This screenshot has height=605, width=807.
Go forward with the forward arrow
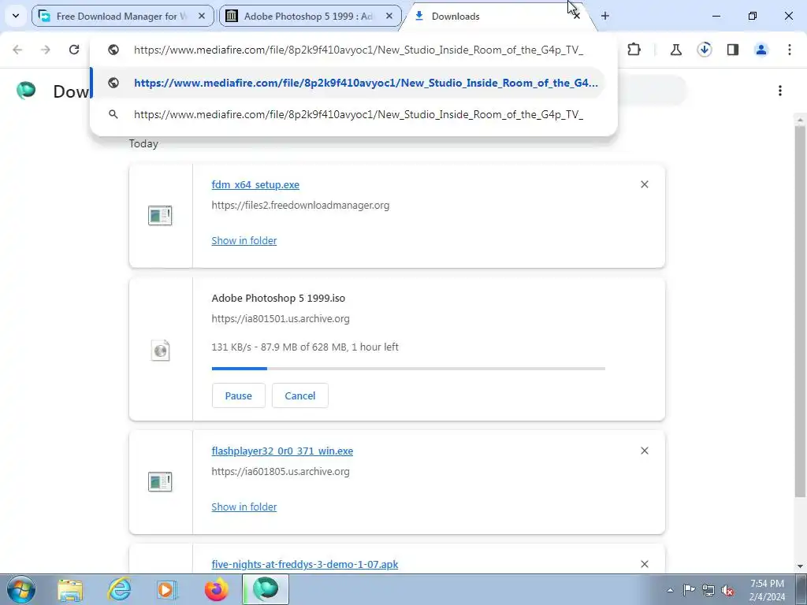[x=46, y=50]
